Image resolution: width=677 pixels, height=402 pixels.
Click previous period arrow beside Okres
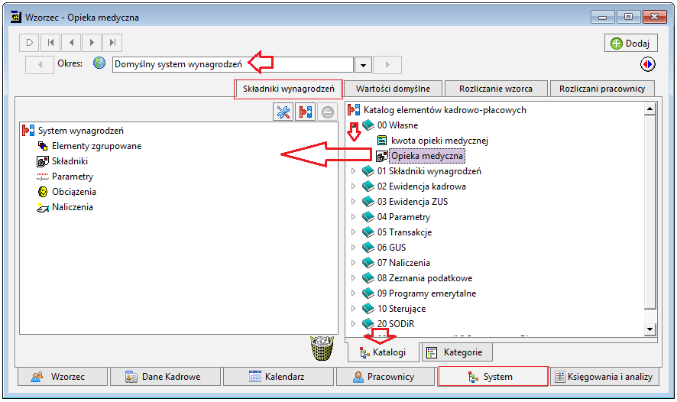(x=40, y=65)
